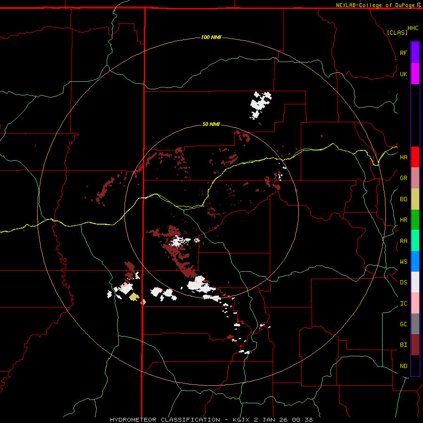
Task: Click the HHC product code label
Action: 413,28
